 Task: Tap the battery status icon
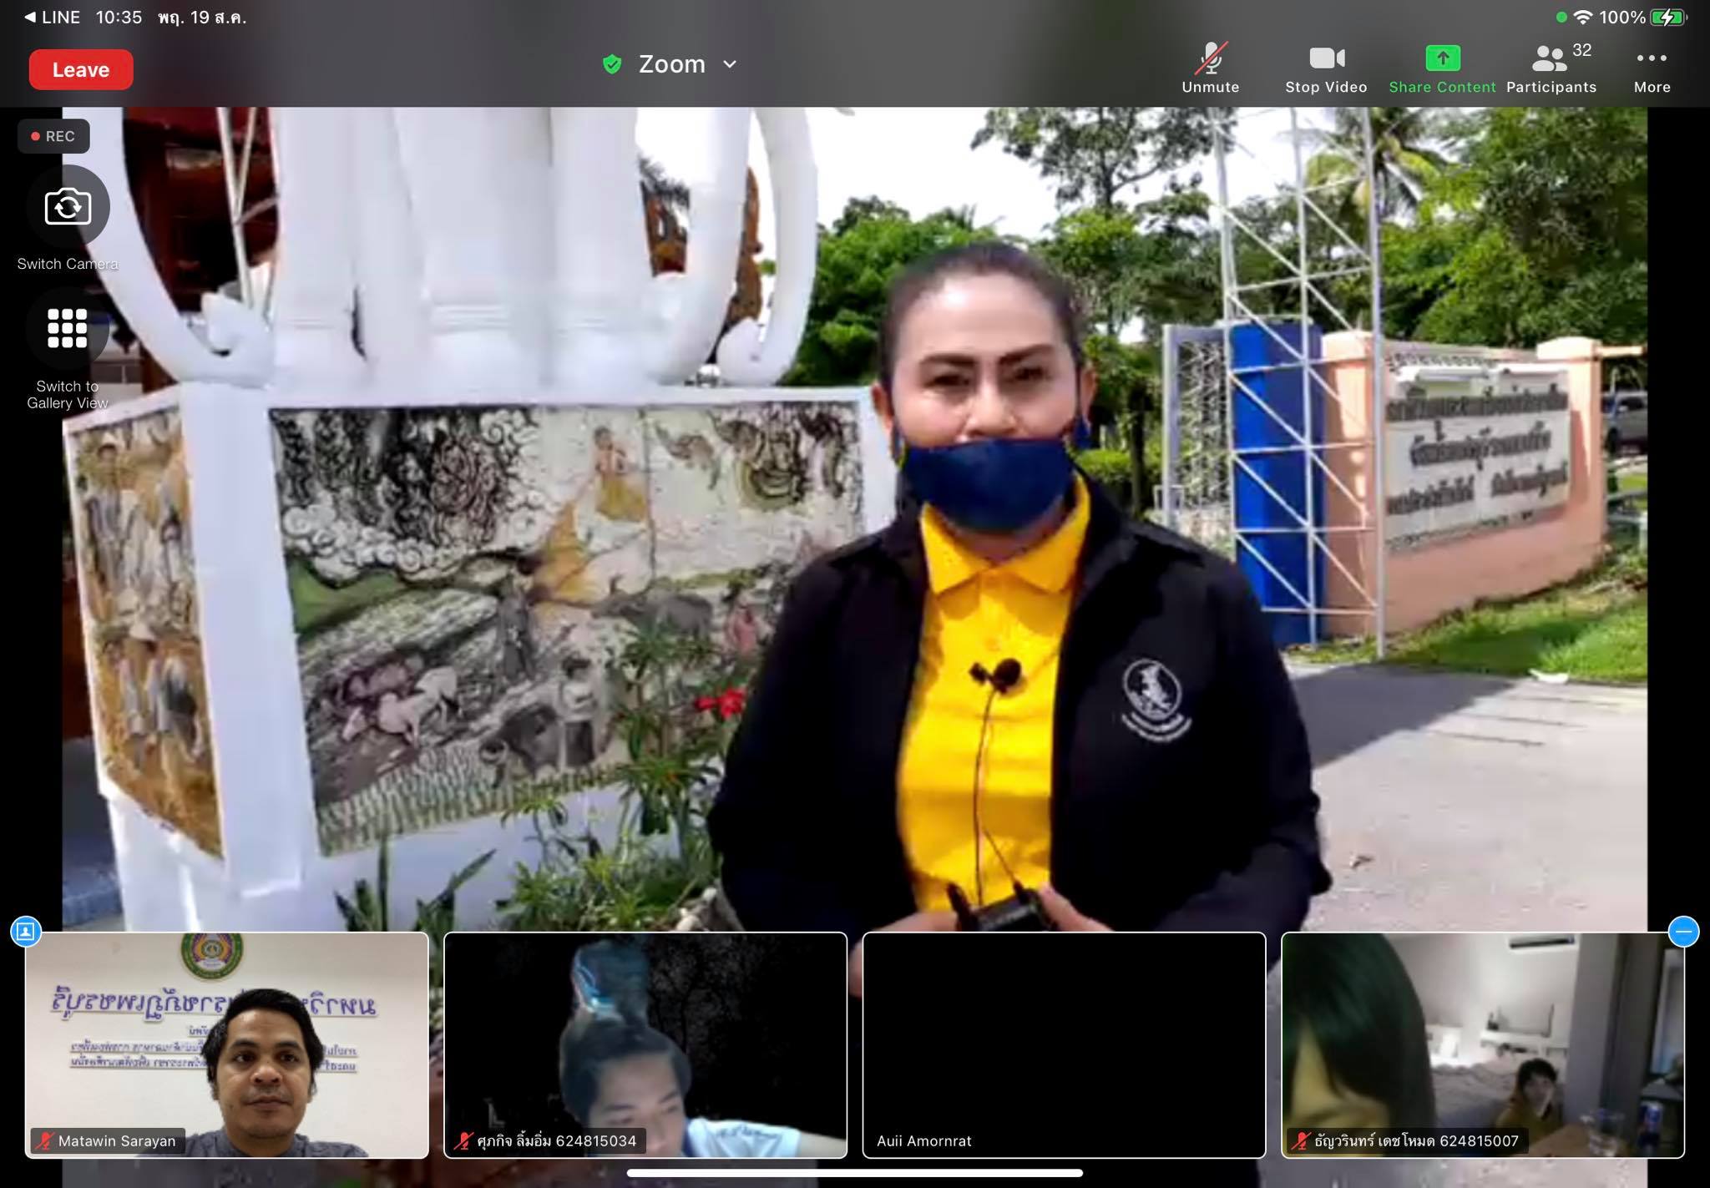coord(1667,17)
